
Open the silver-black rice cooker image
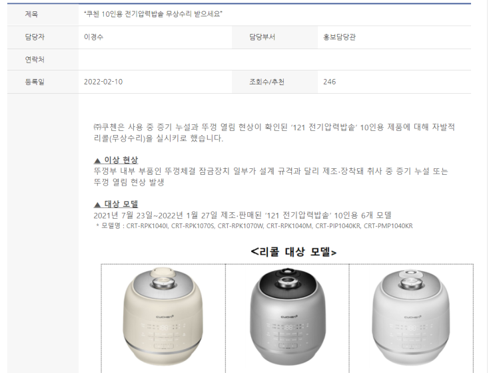pos(287,316)
